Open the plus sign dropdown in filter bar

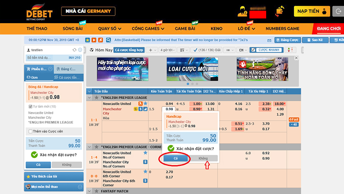click(x=153, y=50)
